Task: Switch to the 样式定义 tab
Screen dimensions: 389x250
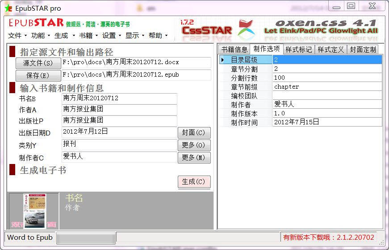Action: (x=330, y=49)
